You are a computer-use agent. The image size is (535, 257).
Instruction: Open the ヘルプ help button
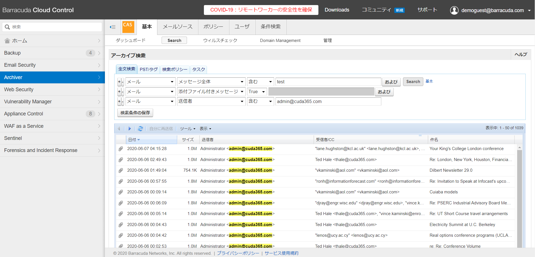coord(521,55)
